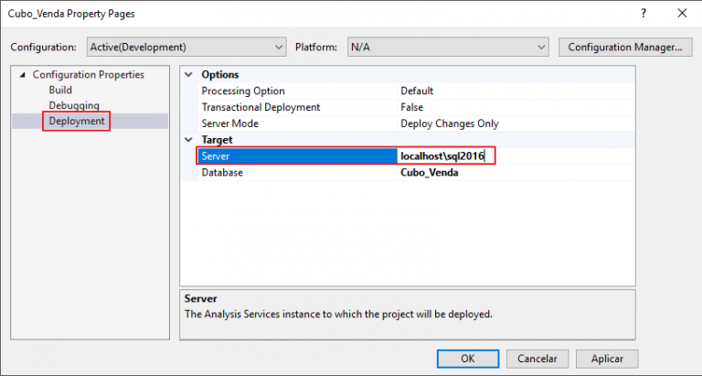Click the Database Cubo_Venda value
702x376 pixels.
(429, 173)
